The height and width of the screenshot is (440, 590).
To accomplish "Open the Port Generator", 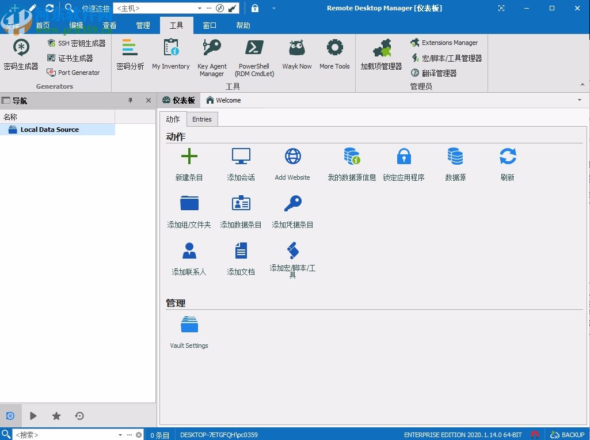I will 73,73.
